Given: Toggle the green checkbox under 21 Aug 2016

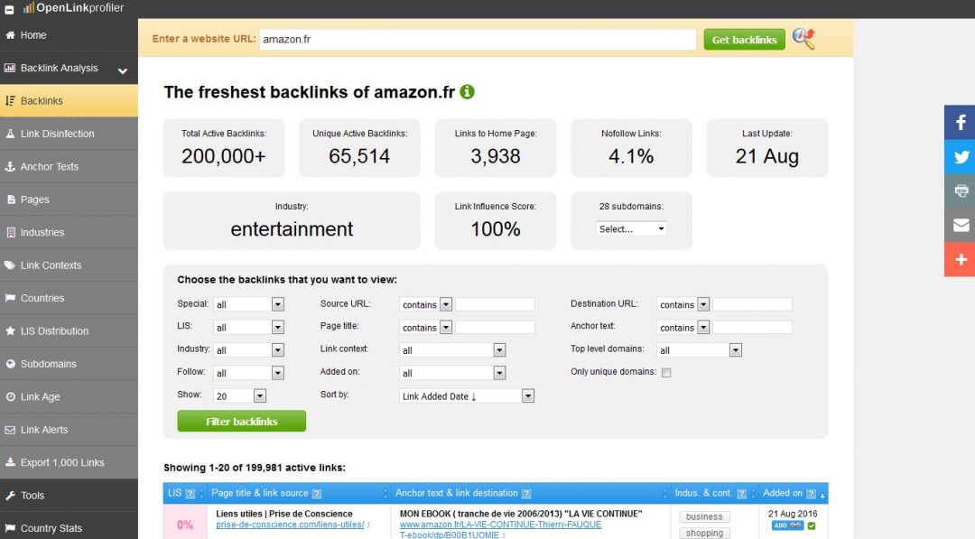Looking at the screenshot, I should pos(811,526).
